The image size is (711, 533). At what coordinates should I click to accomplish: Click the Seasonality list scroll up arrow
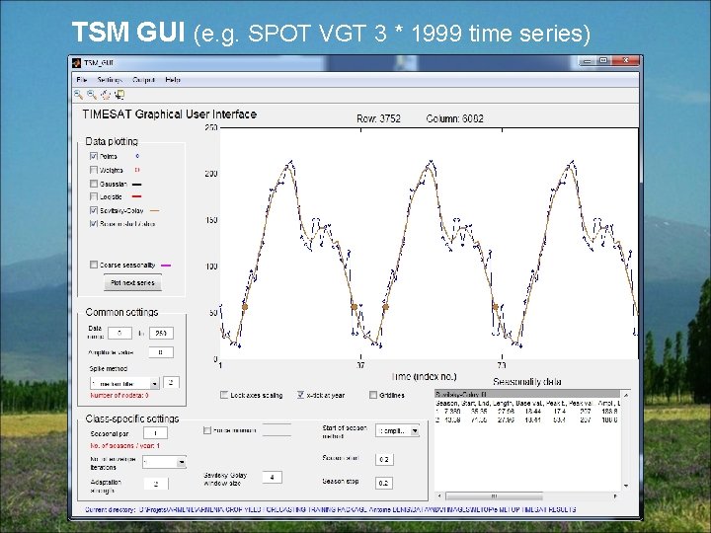click(626, 395)
